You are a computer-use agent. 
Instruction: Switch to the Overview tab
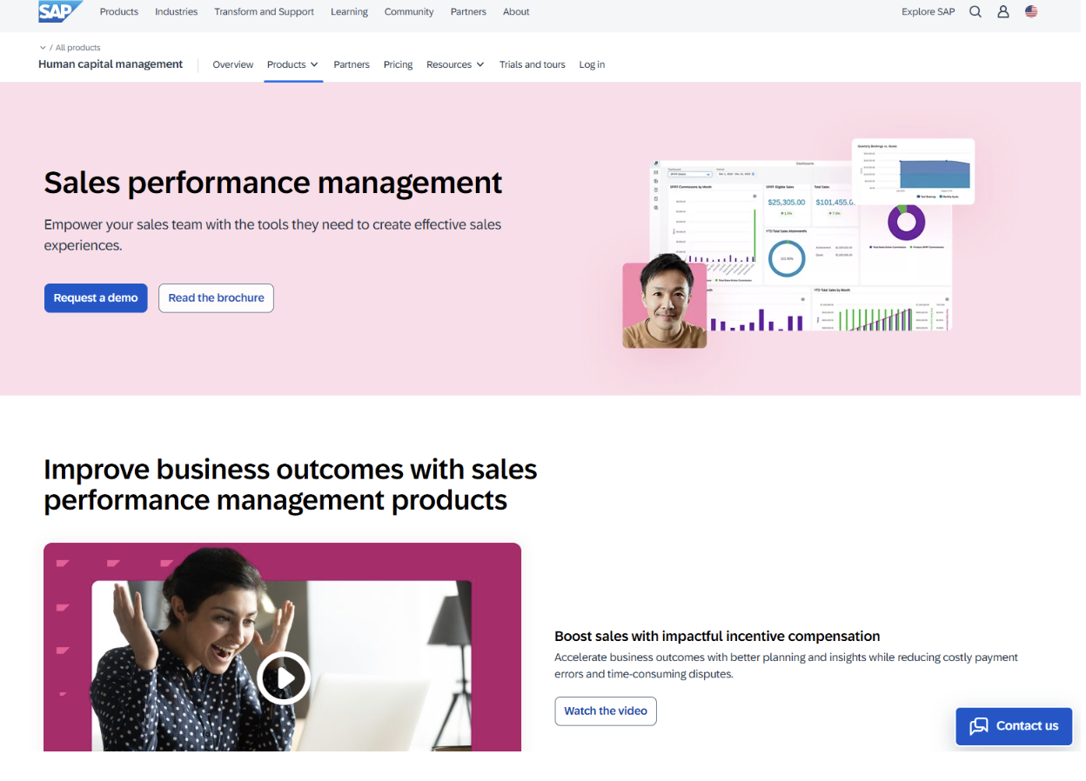tap(232, 64)
